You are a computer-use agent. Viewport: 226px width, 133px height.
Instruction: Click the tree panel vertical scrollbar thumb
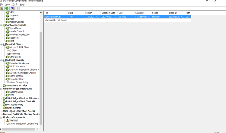click(41, 78)
